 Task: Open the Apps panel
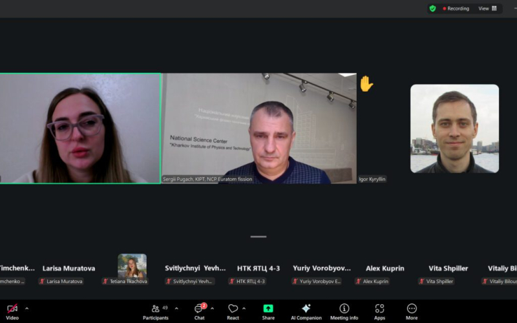pos(379,311)
